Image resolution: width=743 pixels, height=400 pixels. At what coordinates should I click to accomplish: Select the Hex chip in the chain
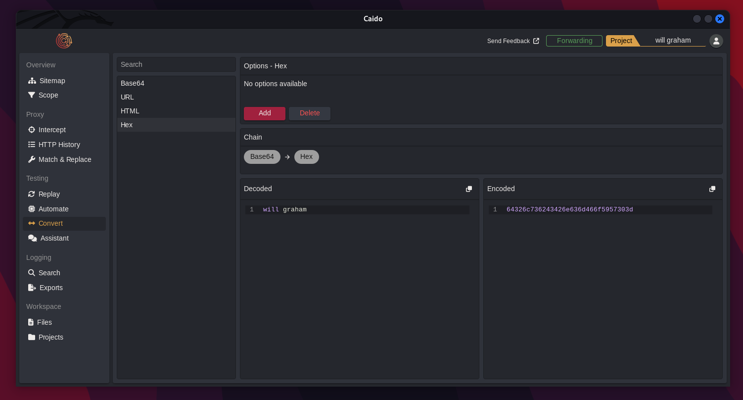click(x=307, y=157)
